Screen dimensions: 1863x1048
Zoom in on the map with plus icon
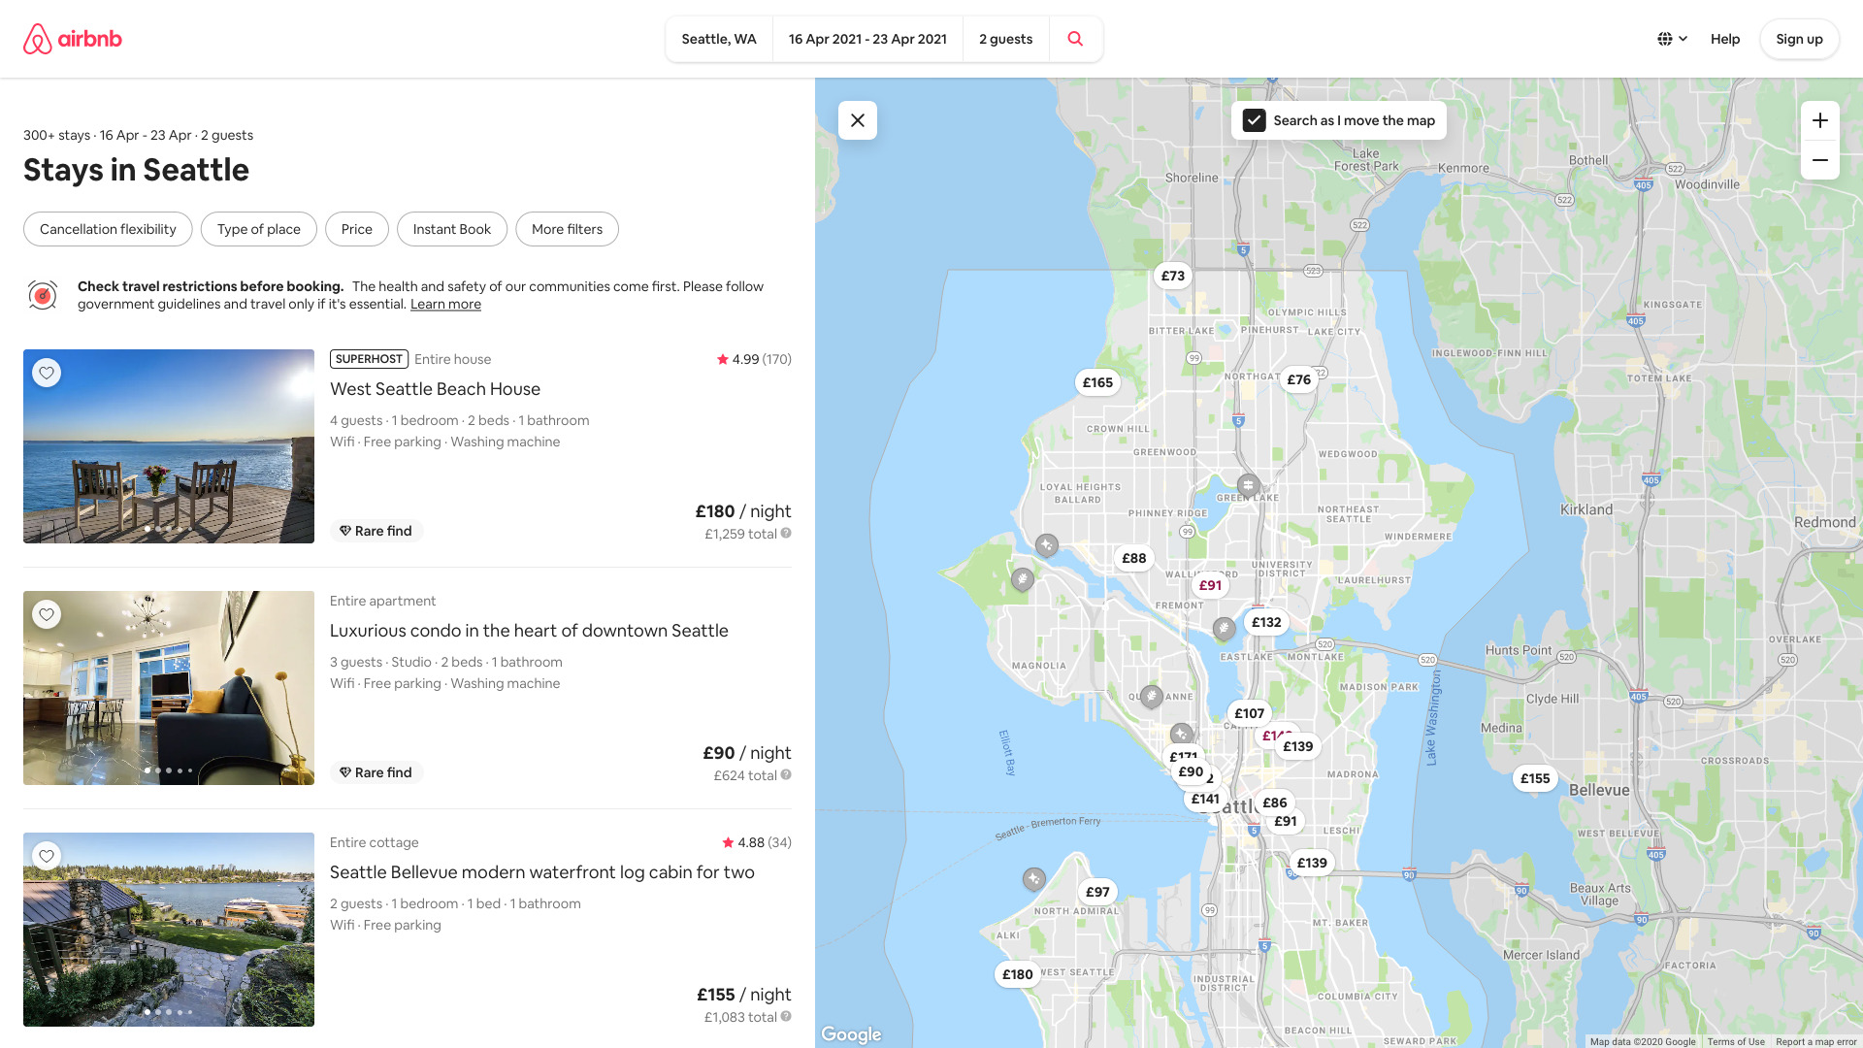[1820, 120]
